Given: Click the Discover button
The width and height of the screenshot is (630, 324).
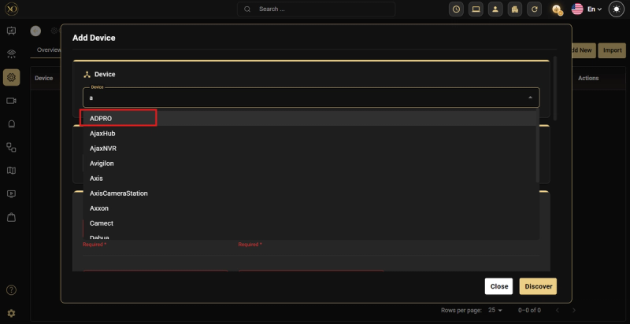Looking at the screenshot, I should [x=538, y=286].
